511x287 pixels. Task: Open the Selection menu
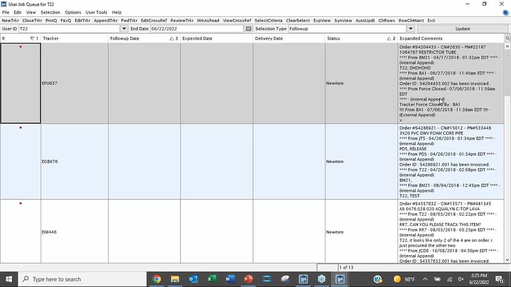[50, 12]
